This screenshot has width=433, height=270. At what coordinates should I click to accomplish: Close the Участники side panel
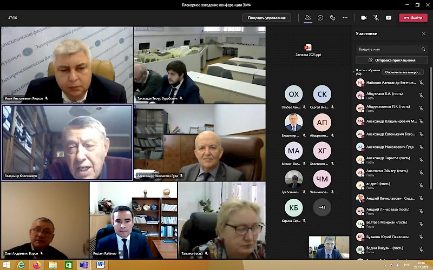[423, 33]
